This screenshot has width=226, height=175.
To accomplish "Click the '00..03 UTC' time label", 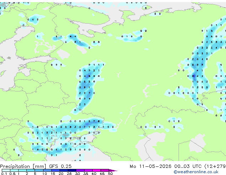I will pos(188,166).
